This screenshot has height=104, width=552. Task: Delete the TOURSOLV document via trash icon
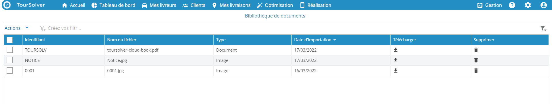click(476, 50)
